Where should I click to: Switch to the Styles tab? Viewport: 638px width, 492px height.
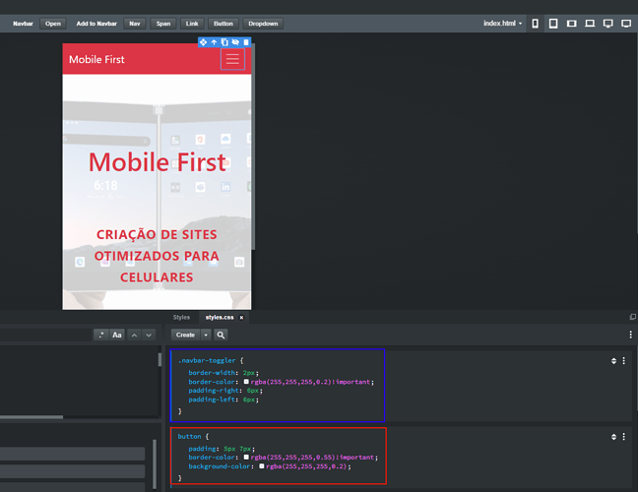[x=181, y=317]
